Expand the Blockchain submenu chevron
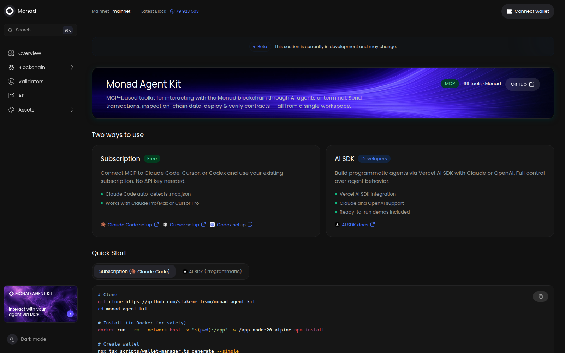Image resolution: width=565 pixels, height=353 pixels. (x=72, y=67)
